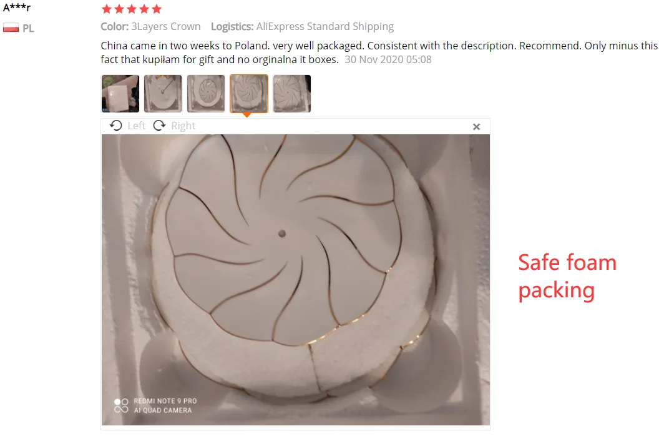Click 'AliExpress Standard Shipping' logistics text
The image size is (659, 436).
point(325,26)
